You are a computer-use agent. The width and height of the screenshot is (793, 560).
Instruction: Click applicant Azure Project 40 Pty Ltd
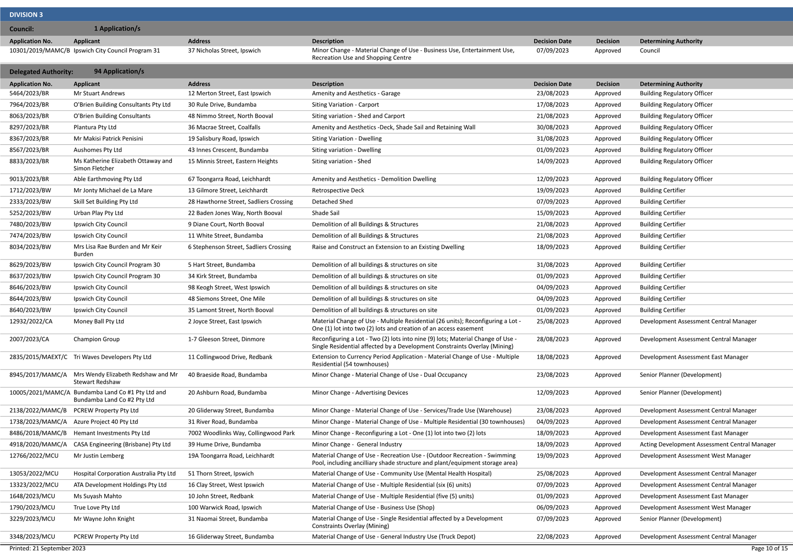pyautogui.click(x=106, y=422)
